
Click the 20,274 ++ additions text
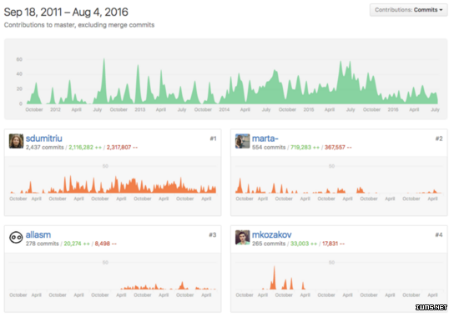point(77,244)
